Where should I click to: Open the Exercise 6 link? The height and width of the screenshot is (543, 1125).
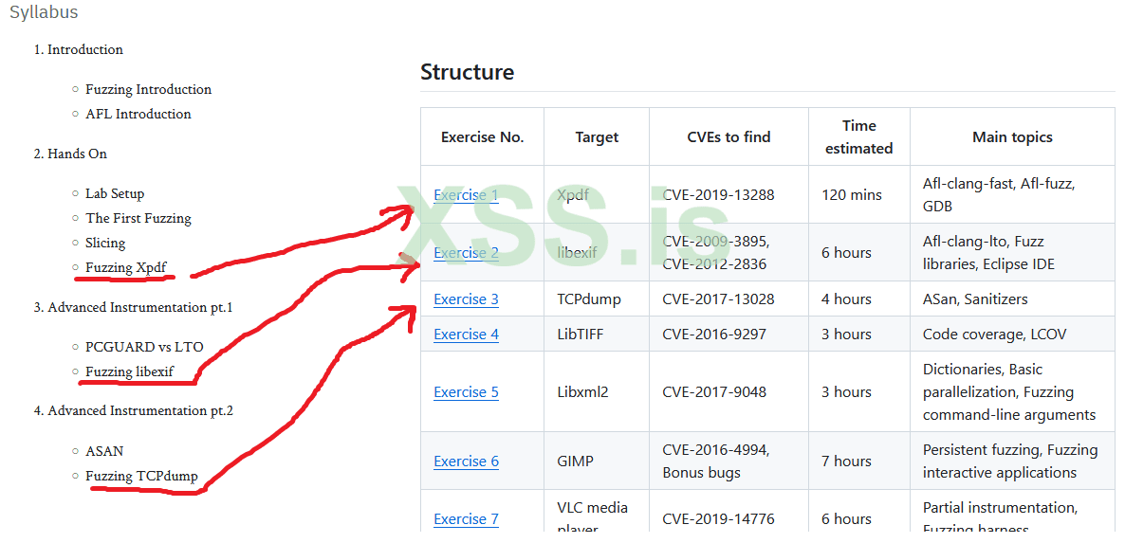tap(466, 462)
